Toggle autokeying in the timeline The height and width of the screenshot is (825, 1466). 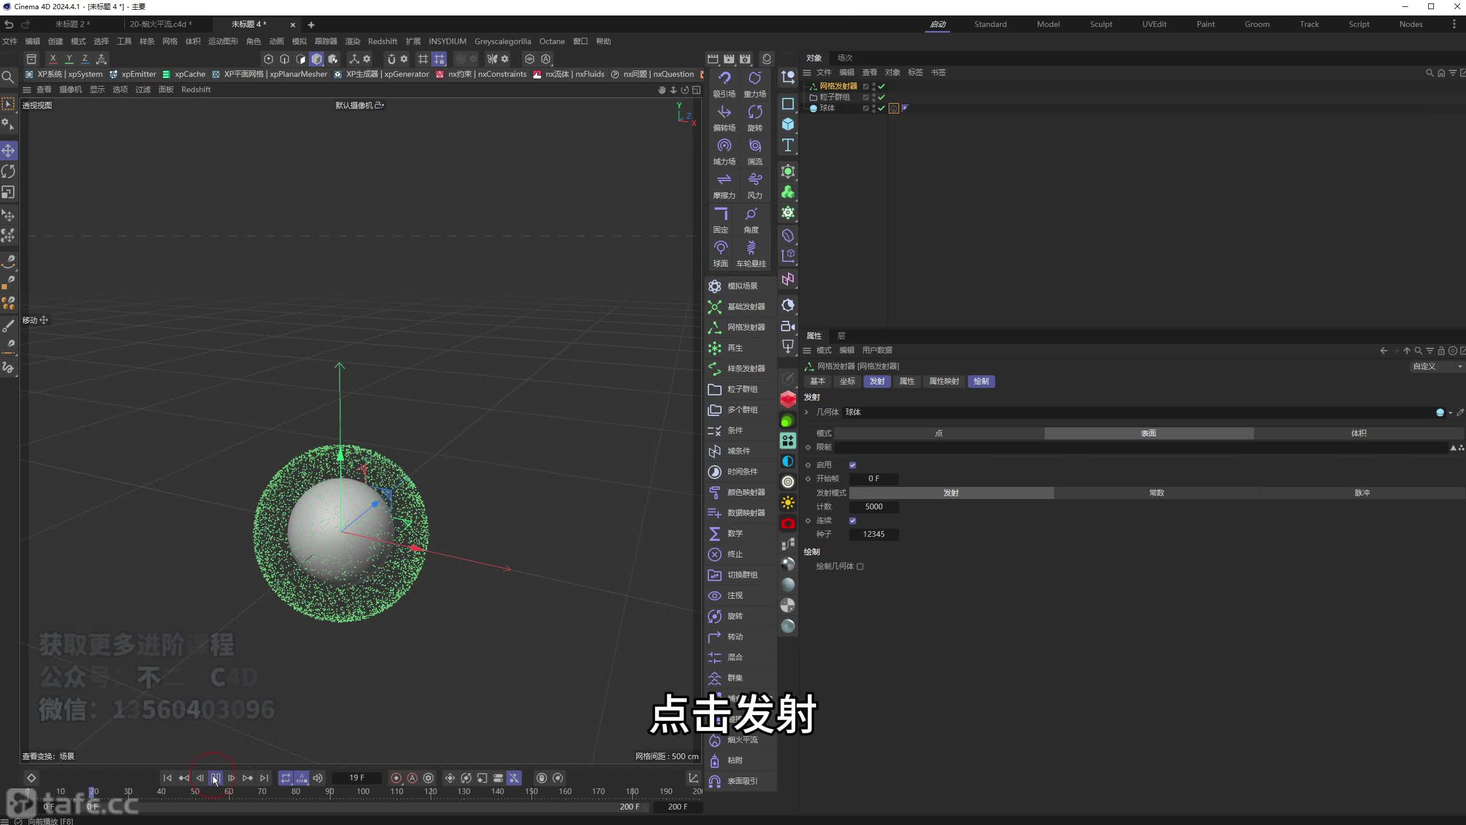coord(412,778)
